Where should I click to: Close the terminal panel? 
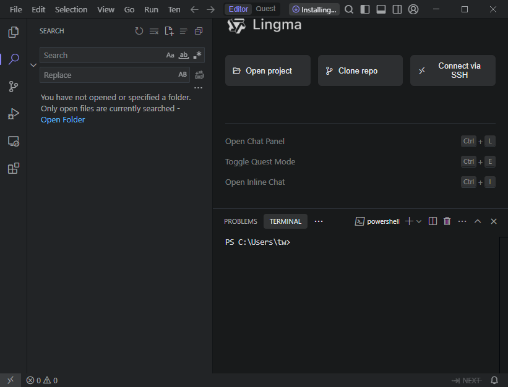494,221
